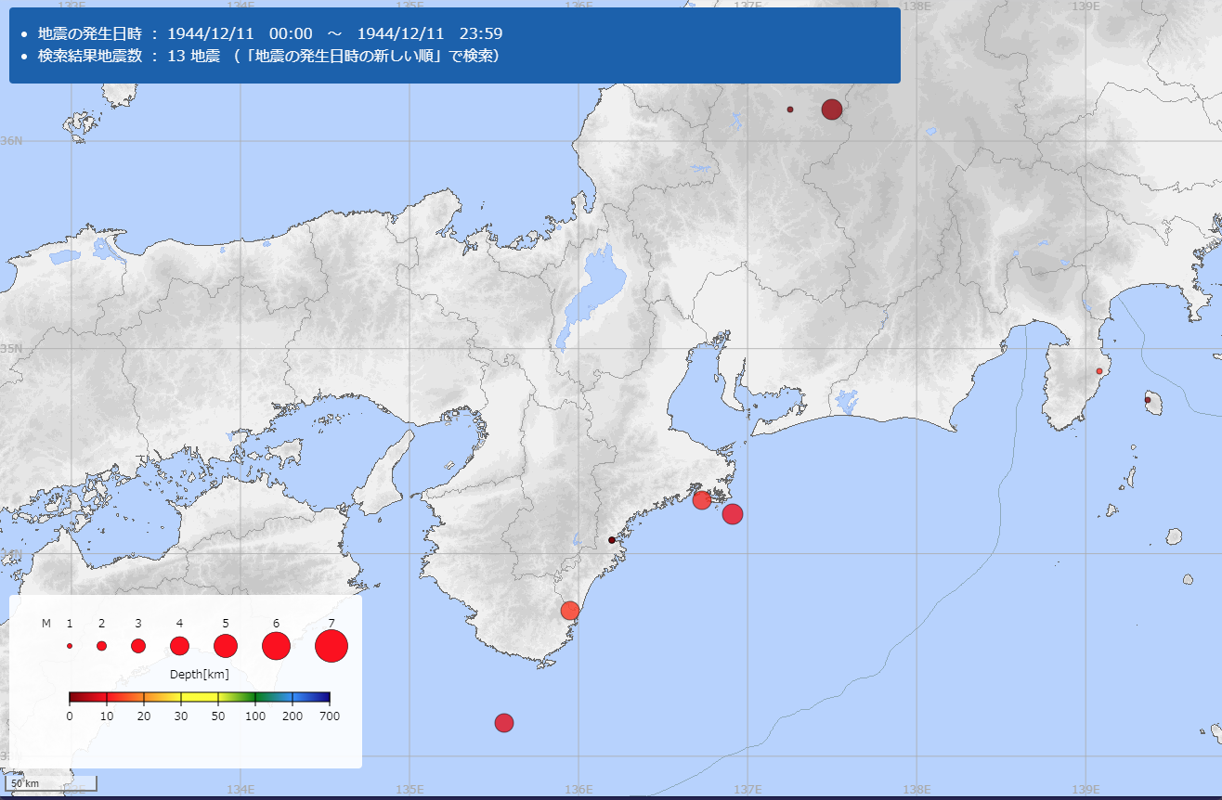
Task: Click the '36N' latitude label
Action: pyautogui.click(x=11, y=140)
